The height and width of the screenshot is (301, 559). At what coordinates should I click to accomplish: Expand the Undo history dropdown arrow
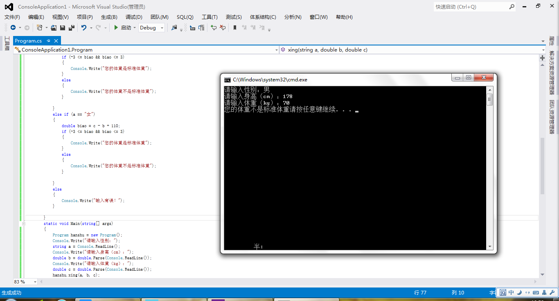click(91, 28)
